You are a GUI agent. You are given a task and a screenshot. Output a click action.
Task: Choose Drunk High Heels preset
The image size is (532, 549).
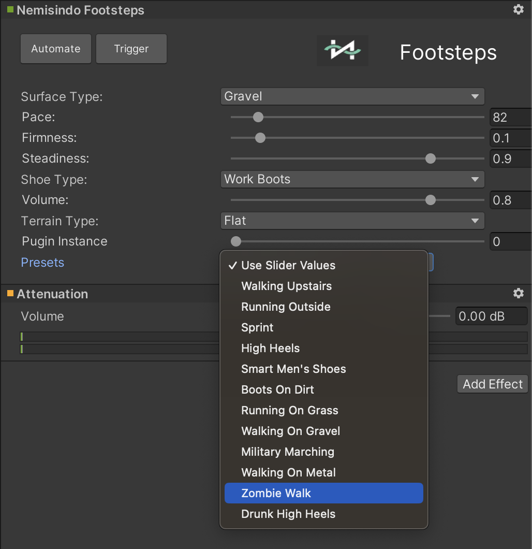[x=323, y=514]
